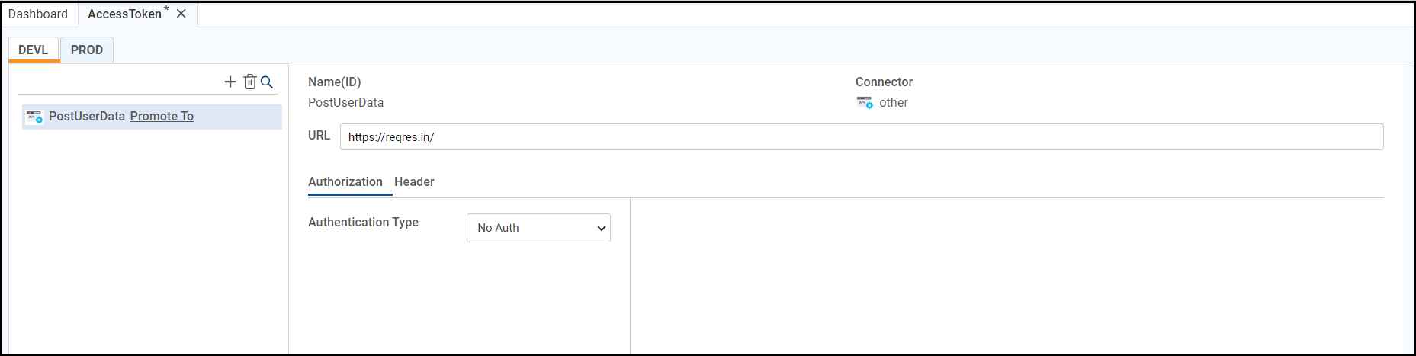1416x356 pixels.
Task: Click the trash can delete icon
Action: click(x=249, y=82)
